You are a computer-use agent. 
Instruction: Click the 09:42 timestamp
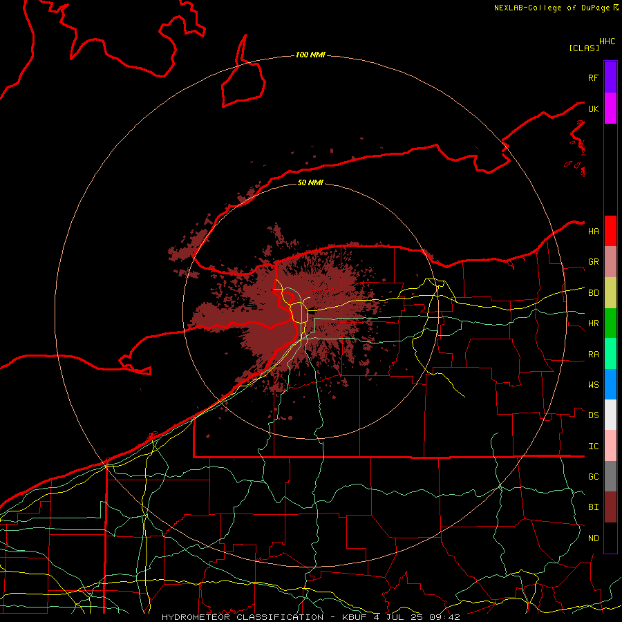click(x=445, y=617)
